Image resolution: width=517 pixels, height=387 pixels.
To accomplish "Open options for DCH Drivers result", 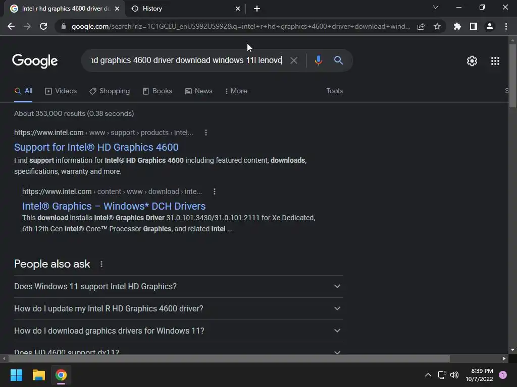I will pos(214,191).
